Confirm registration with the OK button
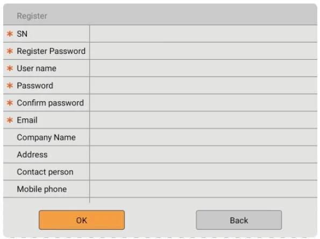Image resolution: width=320 pixels, height=239 pixels. [x=82, y=220]
